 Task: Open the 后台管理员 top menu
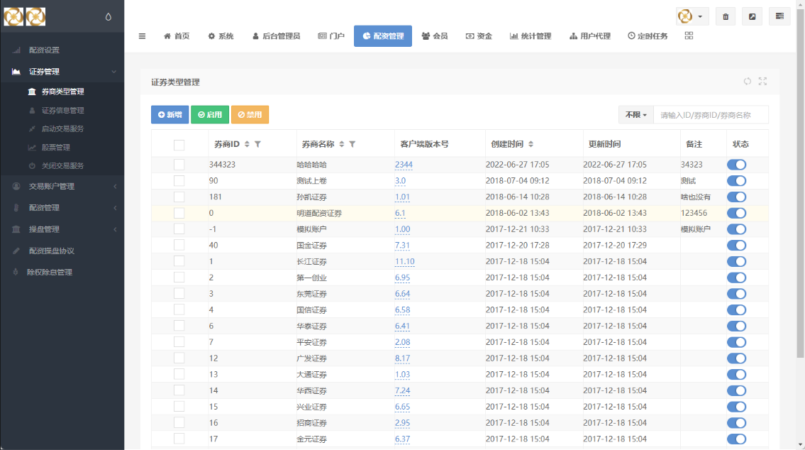tap(276, 36)
